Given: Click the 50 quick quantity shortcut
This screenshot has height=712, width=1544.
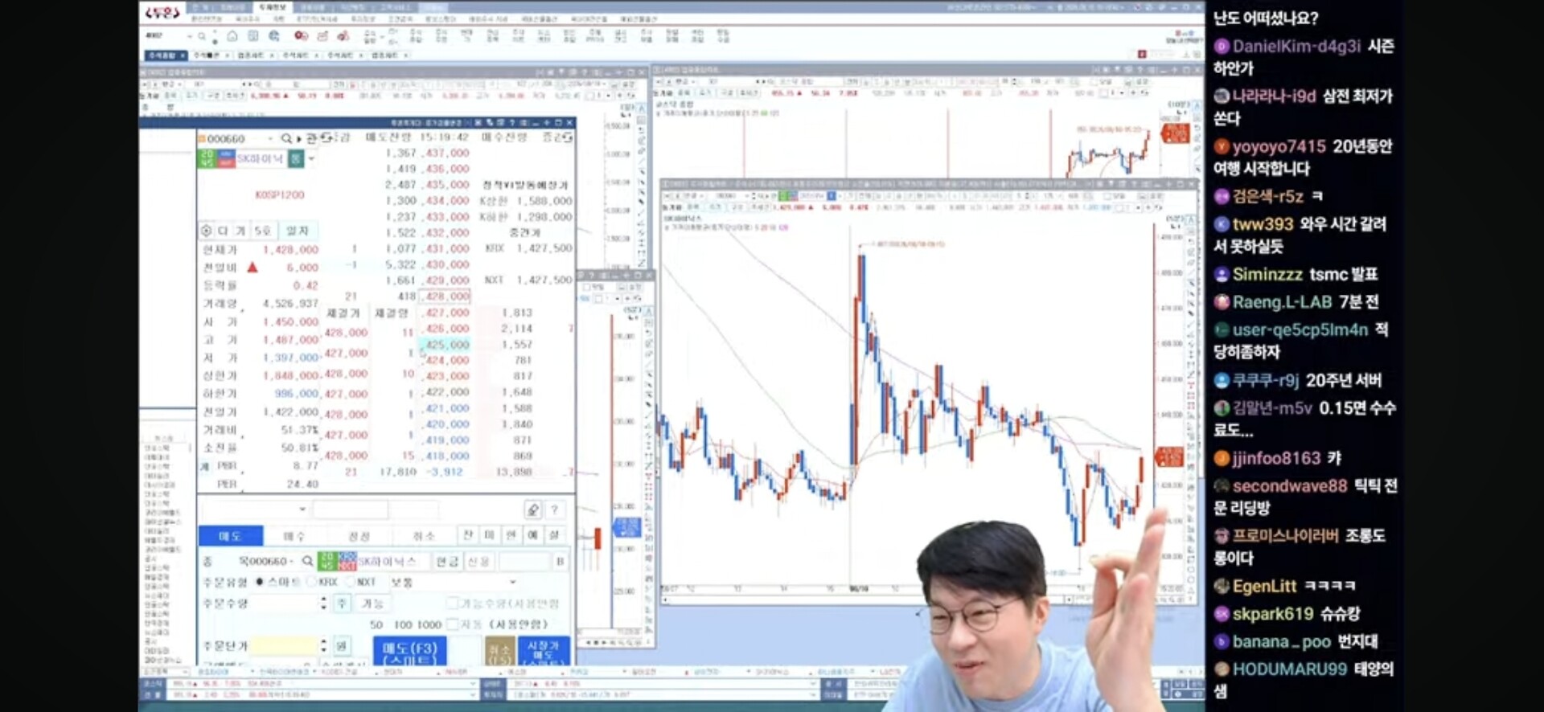Looking at the screenshot, I should (x=376, y=624).
